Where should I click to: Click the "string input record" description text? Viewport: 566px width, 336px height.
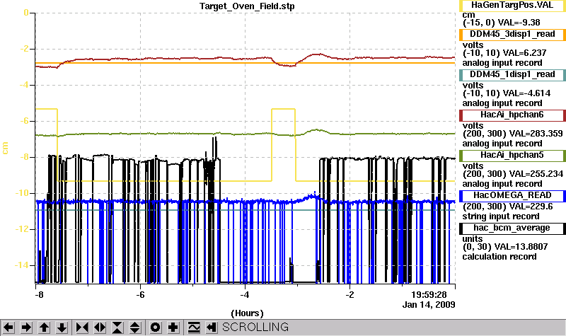pos(501,216)
